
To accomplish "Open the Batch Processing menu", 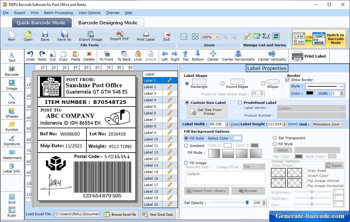I will click(59, 13).
